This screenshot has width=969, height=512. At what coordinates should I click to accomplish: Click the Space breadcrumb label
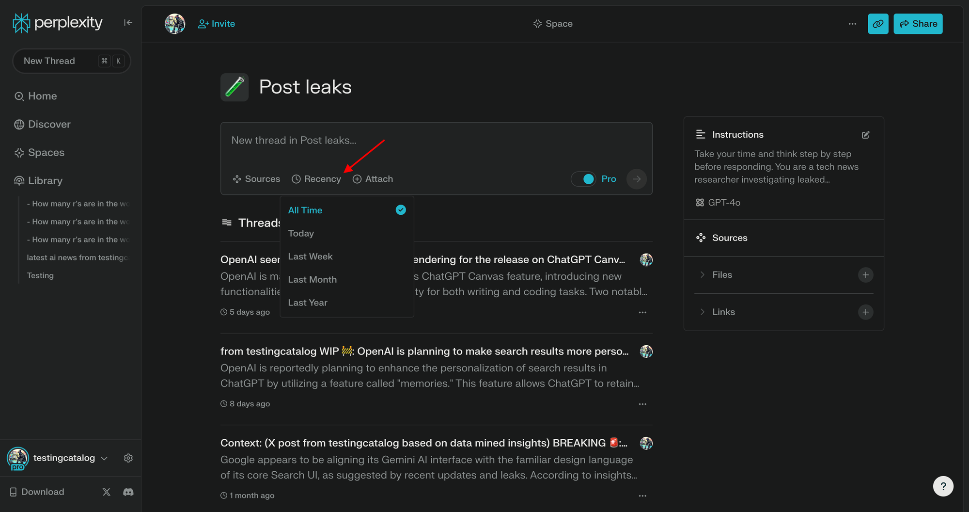pos(553,24)
